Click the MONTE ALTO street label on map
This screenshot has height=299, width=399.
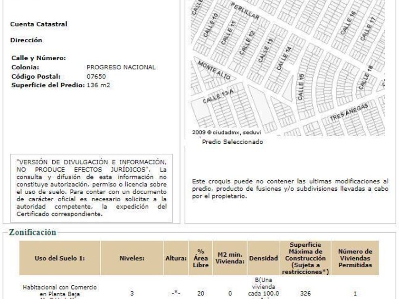214,70
